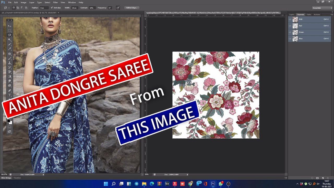334x188 pixels.
Task: Click New selection mode icon
Action: [14, 8]
